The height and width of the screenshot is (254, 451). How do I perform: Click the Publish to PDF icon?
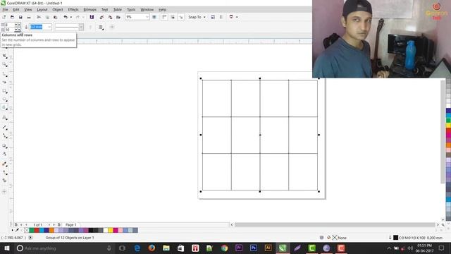tap(118, 17)
